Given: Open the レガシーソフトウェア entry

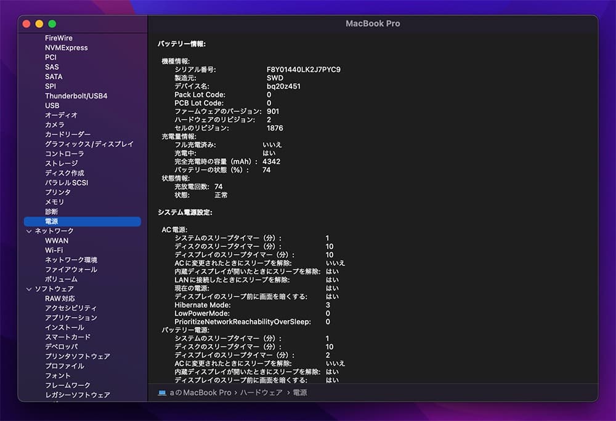Looking at the screenshot, I should [78, 395].
